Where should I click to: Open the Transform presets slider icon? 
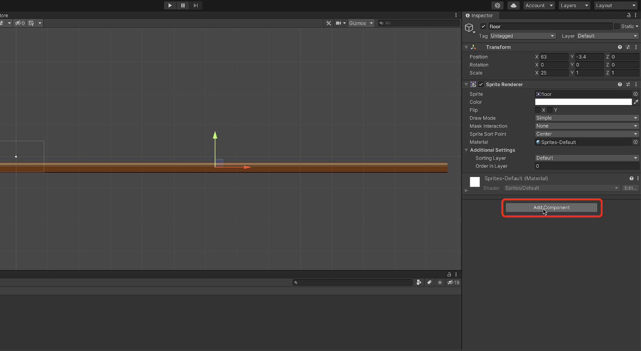(628, 47)
